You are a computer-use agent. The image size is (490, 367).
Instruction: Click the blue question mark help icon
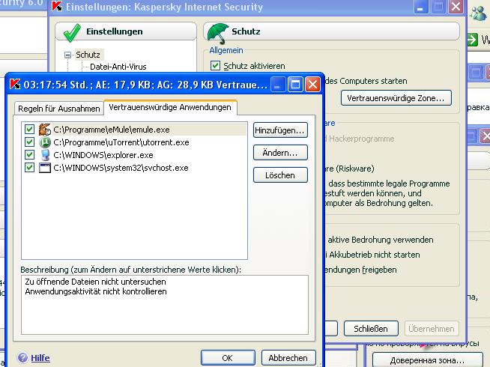coord(22,358)
